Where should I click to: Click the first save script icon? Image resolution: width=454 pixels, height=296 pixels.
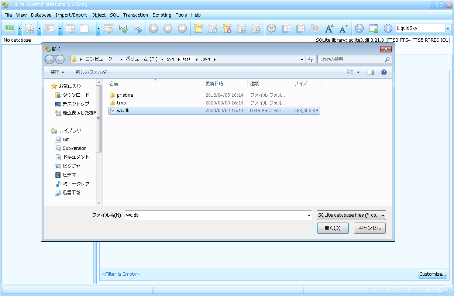(241, 28)
